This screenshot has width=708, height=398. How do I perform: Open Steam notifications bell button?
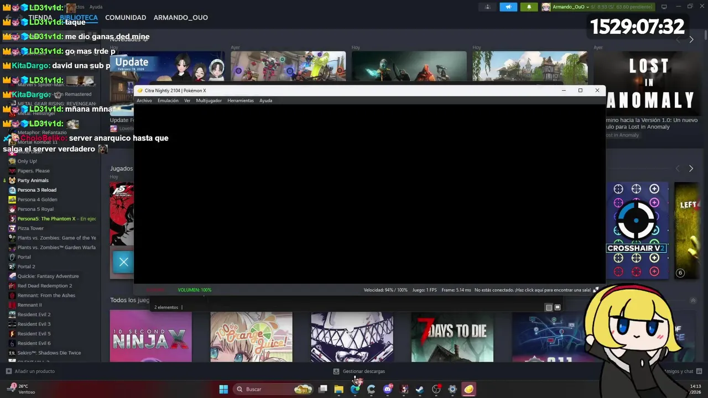[529, 7]
